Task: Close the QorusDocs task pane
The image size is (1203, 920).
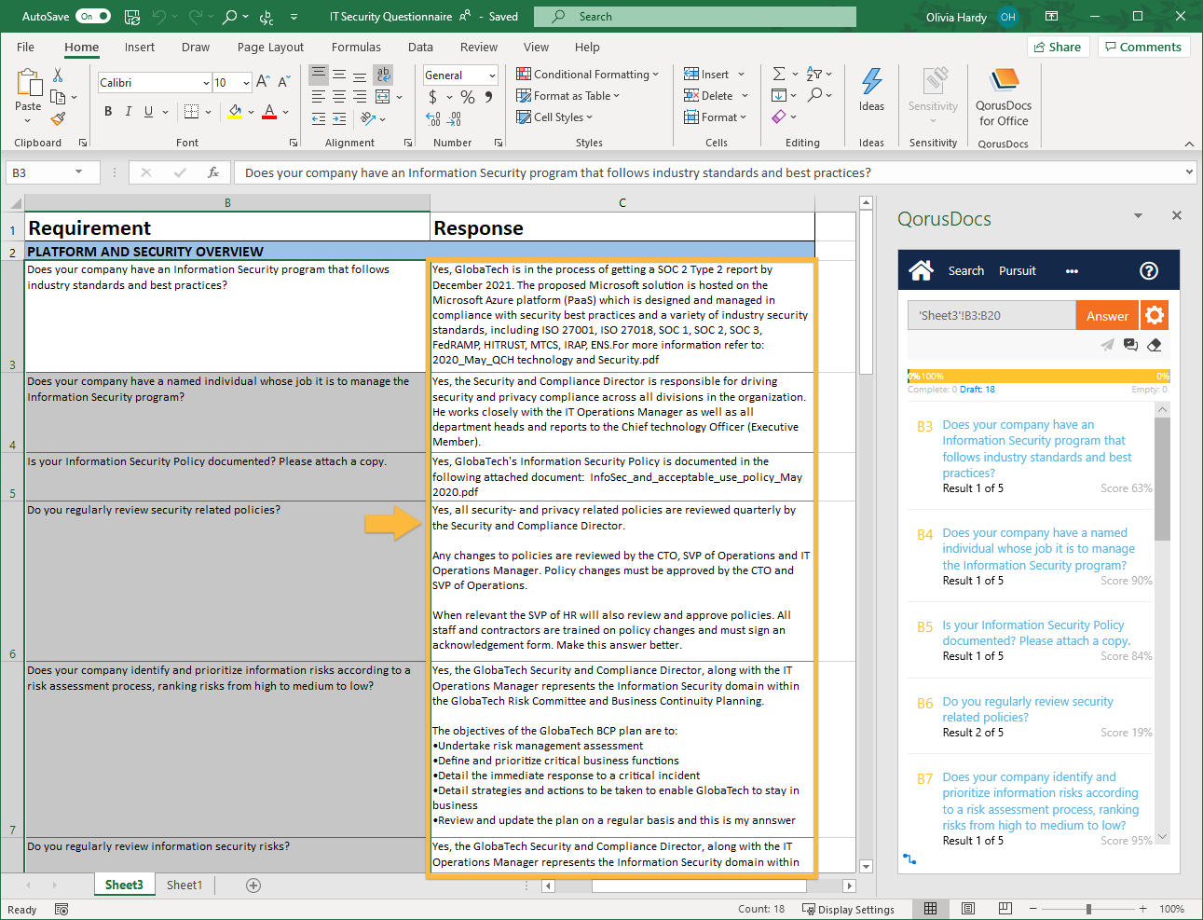Action: coord(1177,215)
